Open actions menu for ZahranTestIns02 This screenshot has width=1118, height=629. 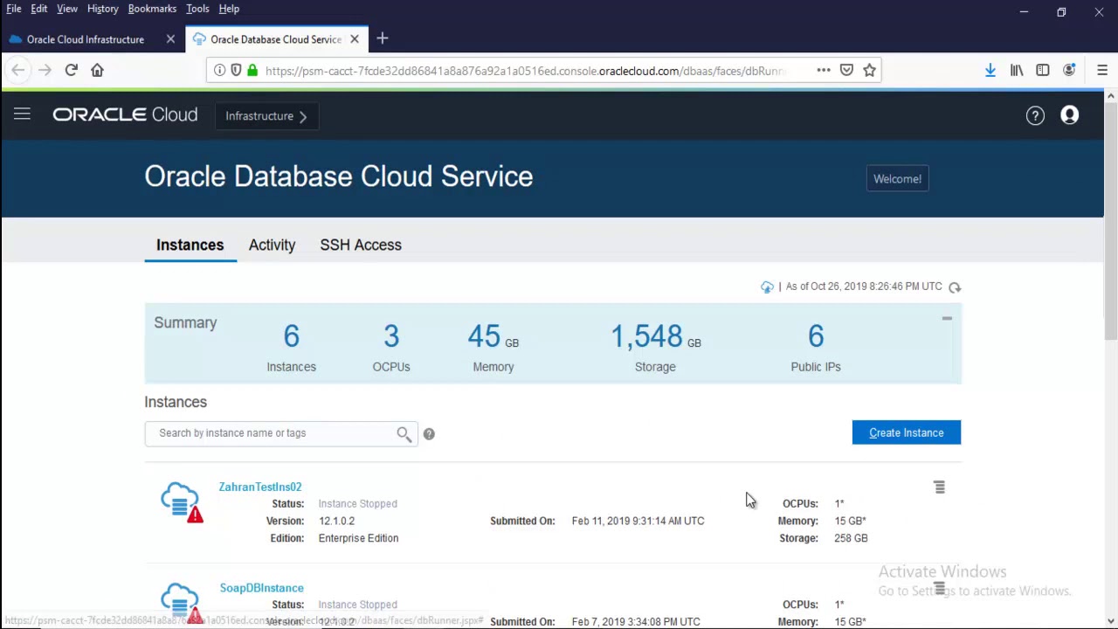(x=939, y=487)
